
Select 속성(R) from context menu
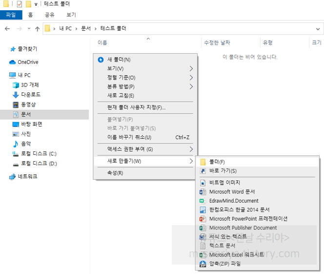point(145,173)
